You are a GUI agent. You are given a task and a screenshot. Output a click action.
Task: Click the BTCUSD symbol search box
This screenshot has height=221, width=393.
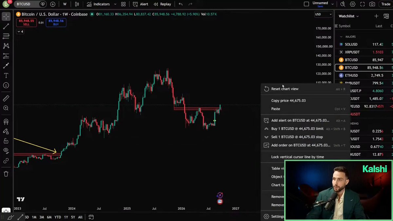point(31,4)
